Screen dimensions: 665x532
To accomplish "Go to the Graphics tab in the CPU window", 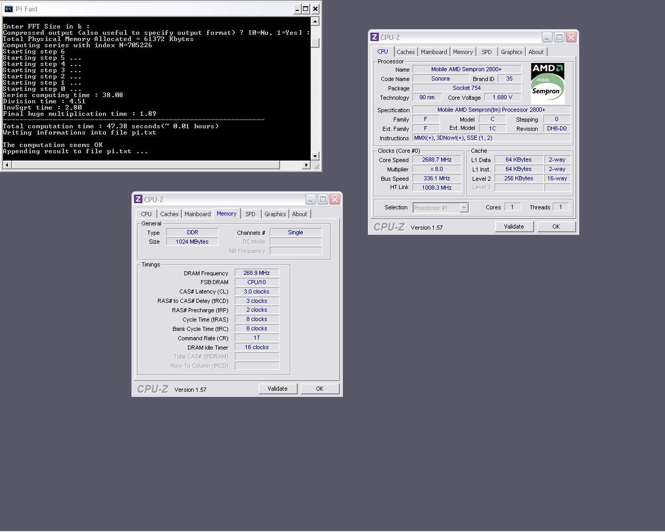I will (x=511, y=52).
